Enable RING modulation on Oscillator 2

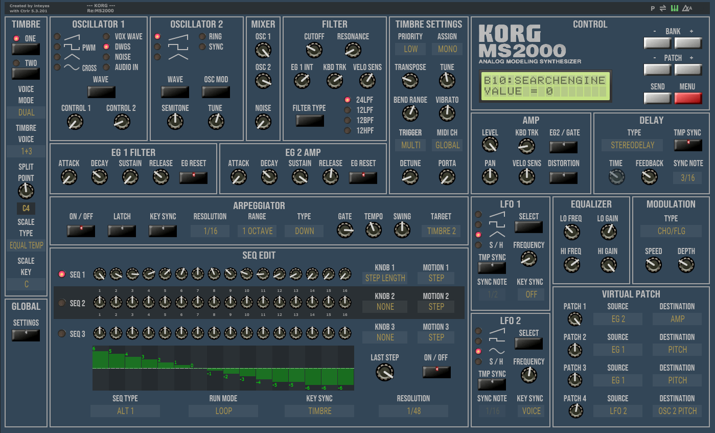pos(202,37)
